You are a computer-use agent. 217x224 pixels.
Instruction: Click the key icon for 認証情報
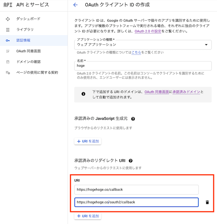(8, 41)
